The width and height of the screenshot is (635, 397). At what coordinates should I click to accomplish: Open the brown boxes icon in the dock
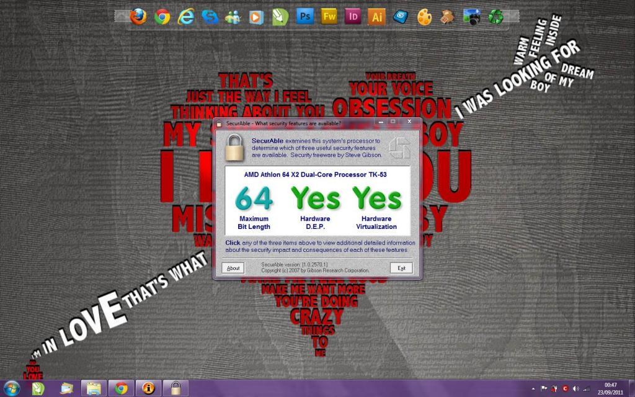448,17
